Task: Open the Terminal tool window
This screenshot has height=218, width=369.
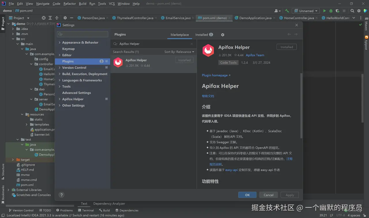Action: click(x=86, y=210)
